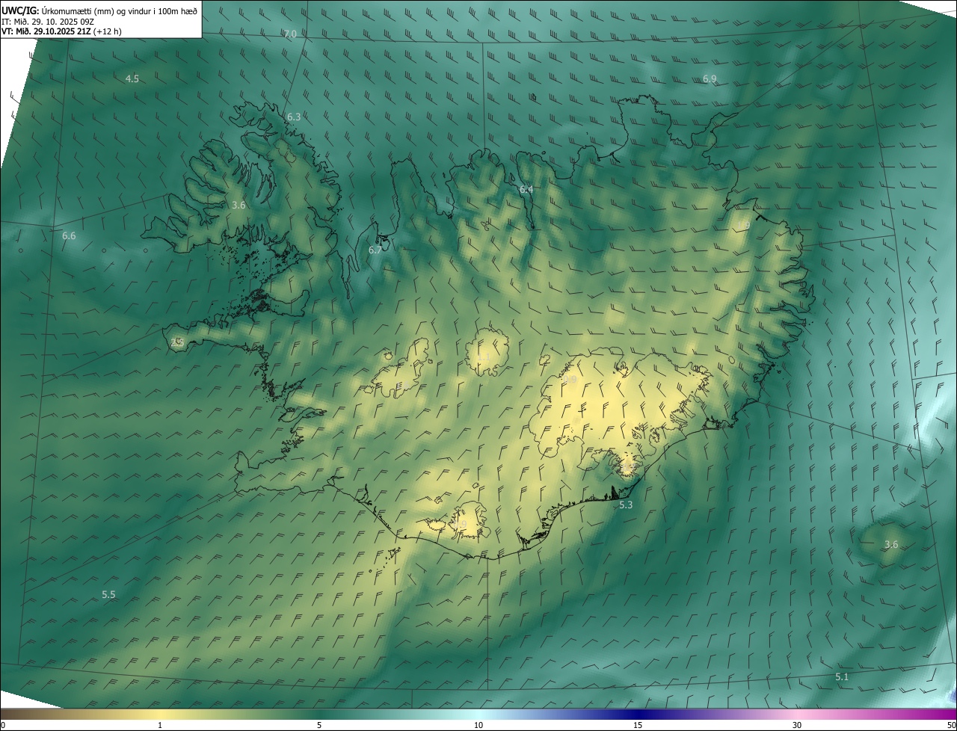The width and height of the screenshot is (957, 731).
Task: Click the color scale tick labeled 10
Action: (x=478, y=726)
